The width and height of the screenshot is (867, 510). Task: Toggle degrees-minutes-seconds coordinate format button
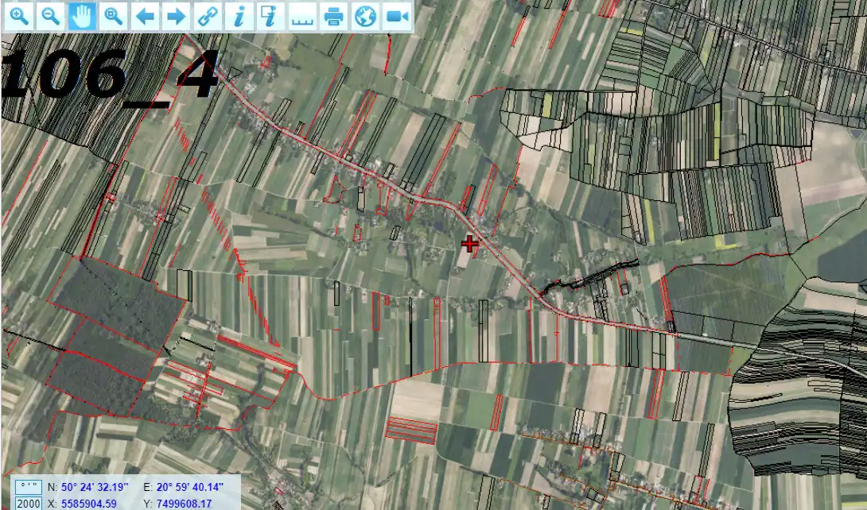(29, 487)
